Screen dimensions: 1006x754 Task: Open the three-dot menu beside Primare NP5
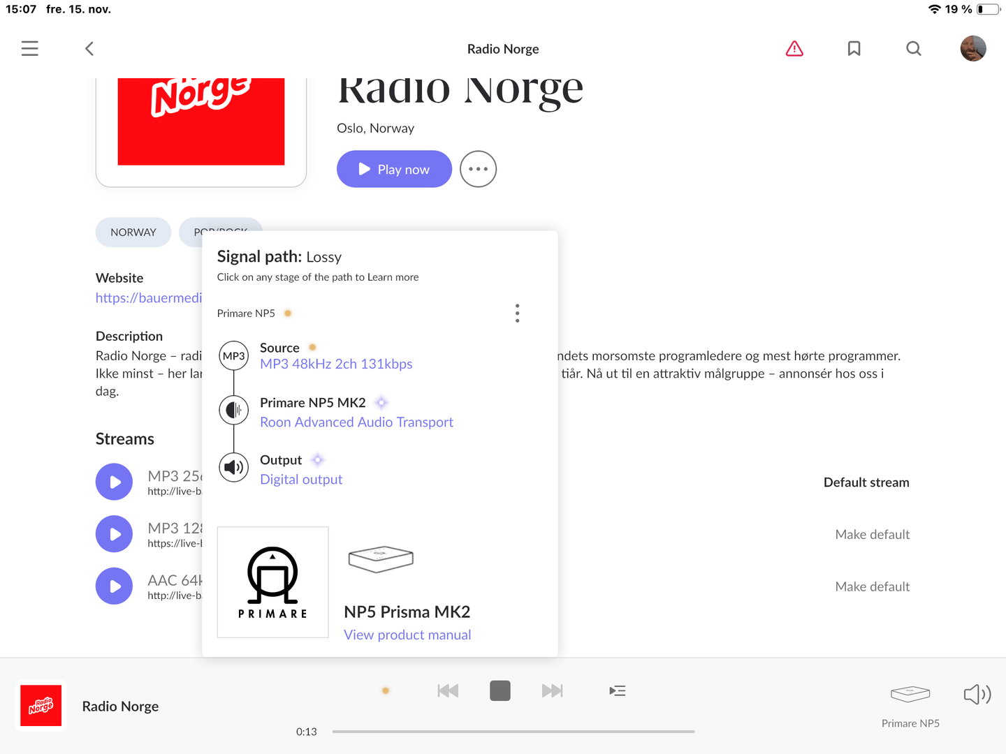517,313
